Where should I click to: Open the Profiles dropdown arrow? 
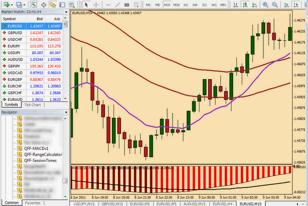click(x=24, y=5)
